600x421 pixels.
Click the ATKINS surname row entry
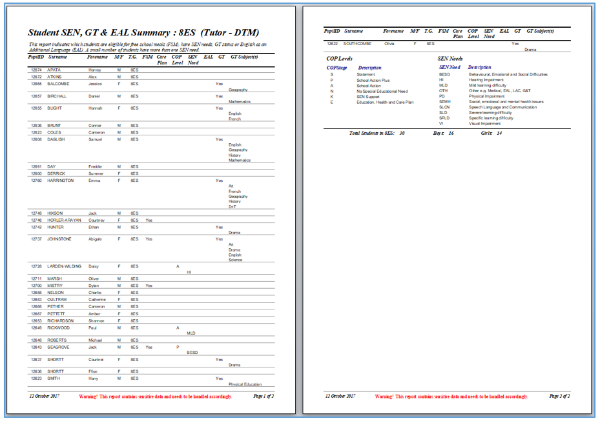coord(54,77)
